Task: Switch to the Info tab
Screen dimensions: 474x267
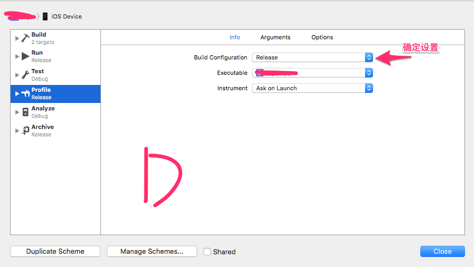Action: [x=234, y=37]
